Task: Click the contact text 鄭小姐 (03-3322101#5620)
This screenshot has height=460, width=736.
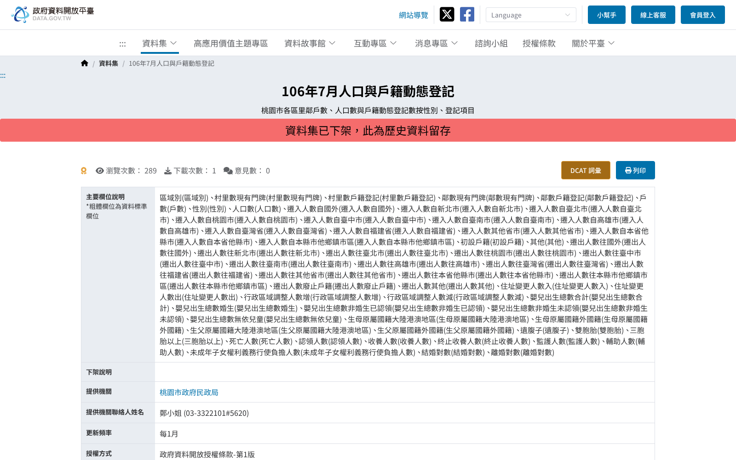Action: (204, 413)
